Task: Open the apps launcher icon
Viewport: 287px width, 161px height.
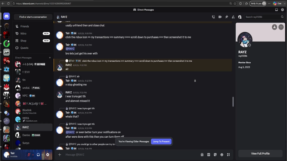Action: click(x=228, y=155)
